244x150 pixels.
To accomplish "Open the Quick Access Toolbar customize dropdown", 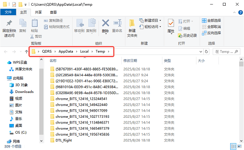I will pos(25,4).
